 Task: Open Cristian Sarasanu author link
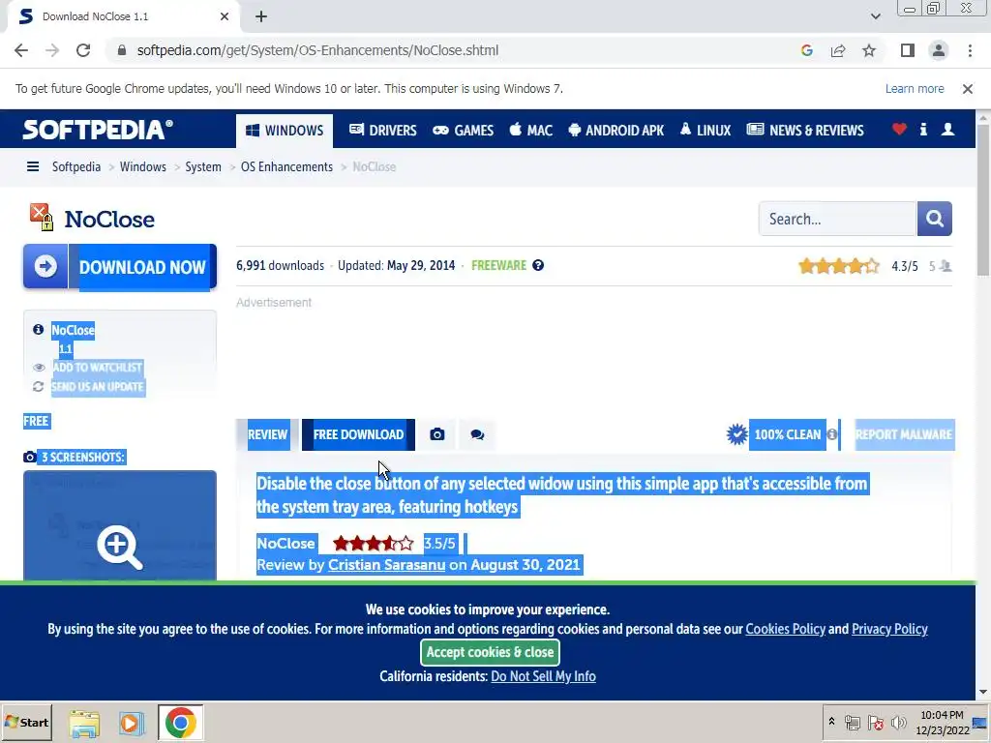coord(386,565)
